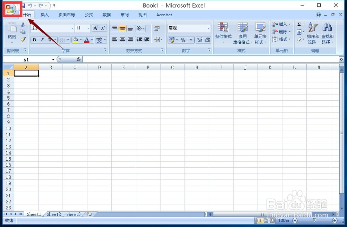Screen dimensions: 347x227
Task: Apply percent style
Action: [183, 40]
